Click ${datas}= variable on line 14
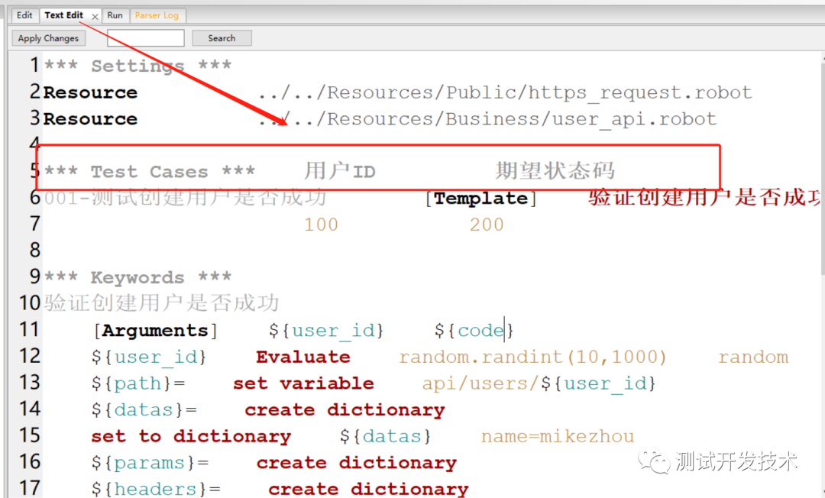 (x=144, y=409)
